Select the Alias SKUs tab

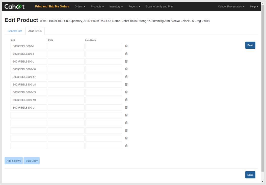point(35,31)
